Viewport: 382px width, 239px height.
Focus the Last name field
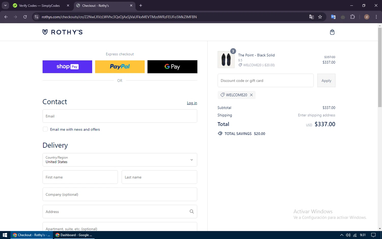[159, 177]
